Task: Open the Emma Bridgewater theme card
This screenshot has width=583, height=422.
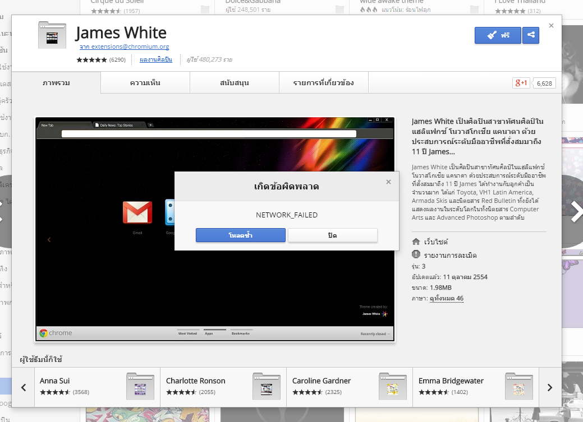Action: click(476, 387)
